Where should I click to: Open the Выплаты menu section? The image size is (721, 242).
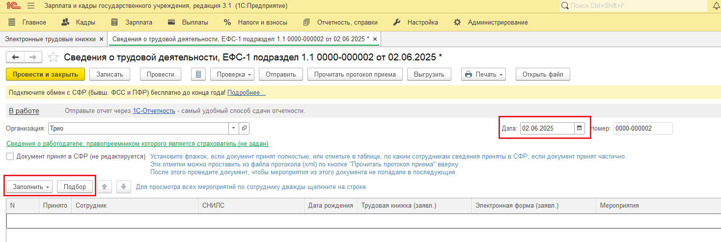(188, 22)
